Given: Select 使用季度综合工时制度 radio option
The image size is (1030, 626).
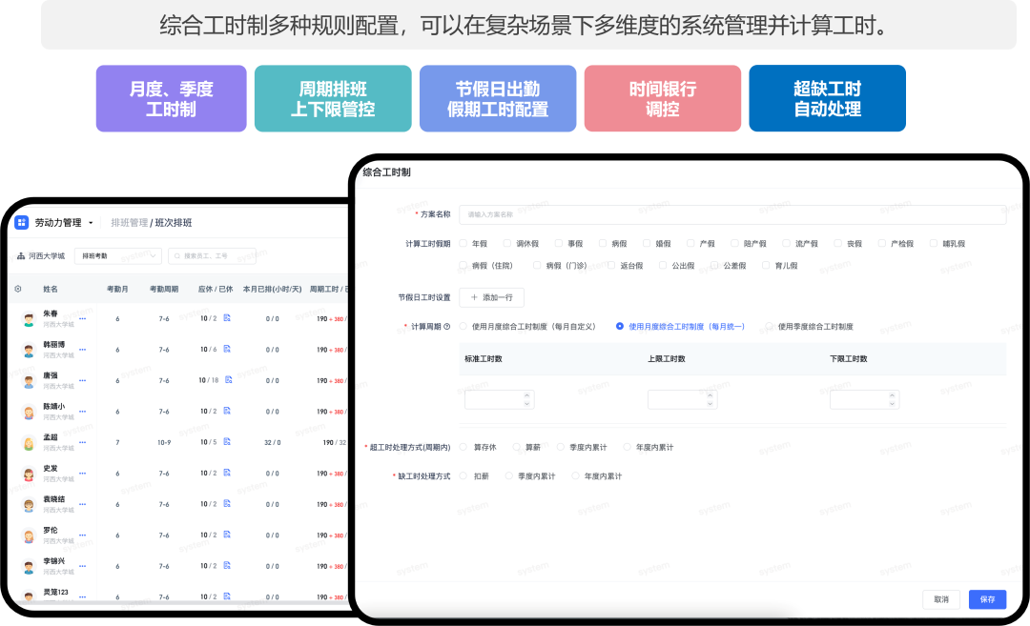Looking at the screenshot, I should click(x=770, y=327).
